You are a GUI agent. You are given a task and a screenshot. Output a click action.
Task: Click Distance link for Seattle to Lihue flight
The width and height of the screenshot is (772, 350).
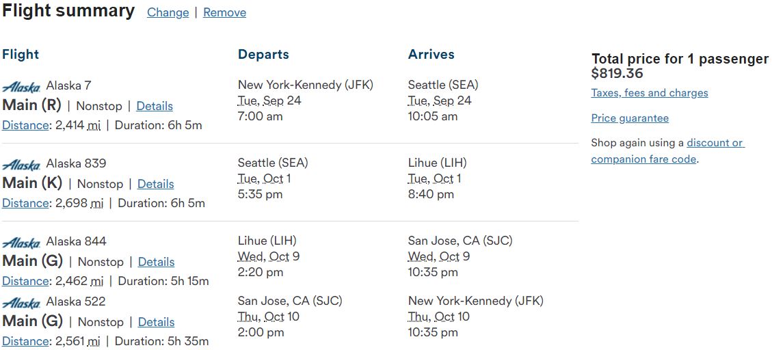[25, 203]
